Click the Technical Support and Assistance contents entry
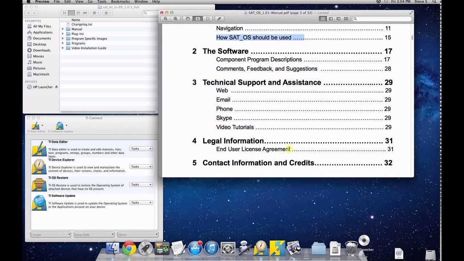Image resolution: width=464 pixels, height=261 pixels. (x=262, y=83)
